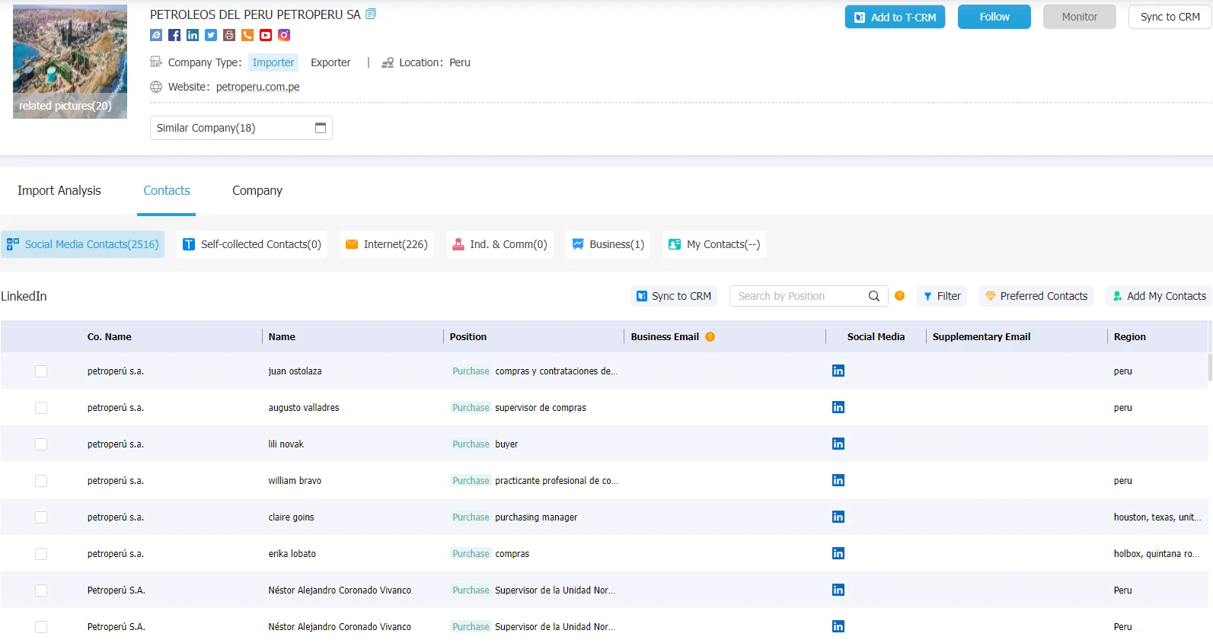Copy the company name with the copy icon
Viewport: 1213px width, 643px height.
pyautogui.click(x=371, y=14)
